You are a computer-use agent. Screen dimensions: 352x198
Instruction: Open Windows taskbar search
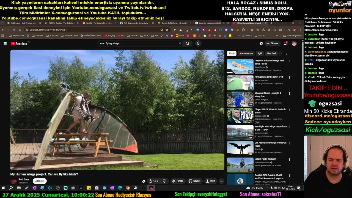coord(11,188)
